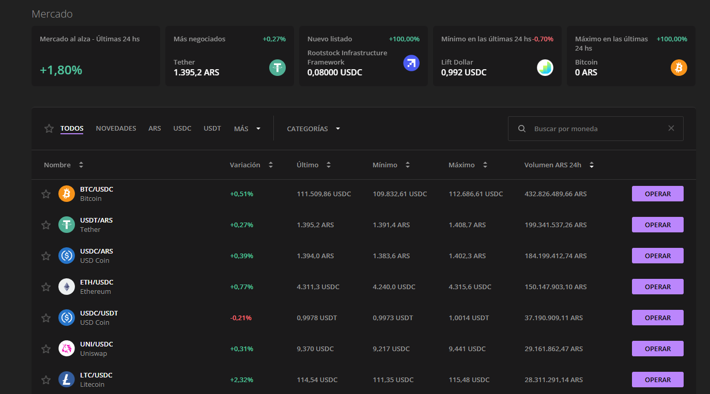The width and height of the screenshot is (710, 394).
Task: Click the Lift Dollar coin icon
Action: pyautogui.click(x=545, y=68)
